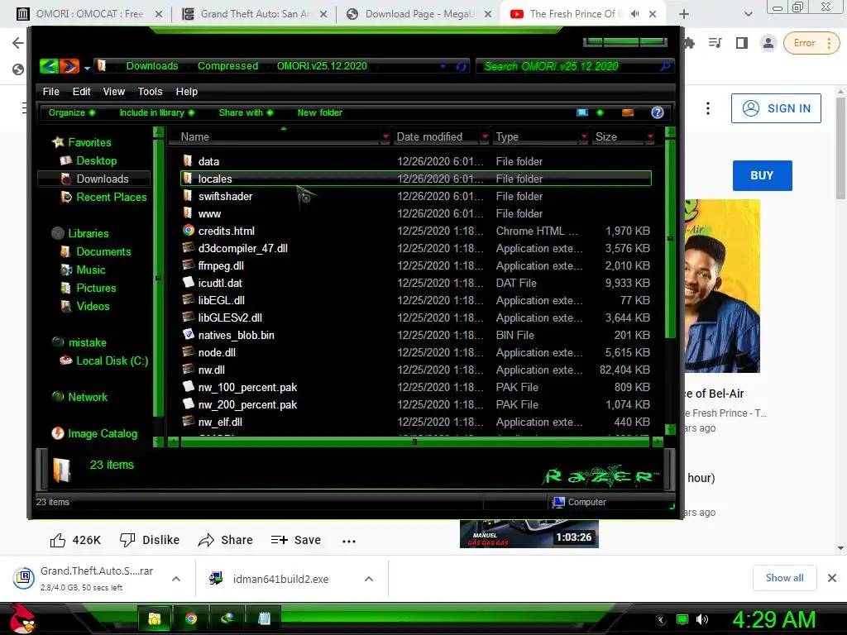Click the BUY button on YouTube
Image resolution: width=847 pixels, height=635 pixels.
[762, 175]
